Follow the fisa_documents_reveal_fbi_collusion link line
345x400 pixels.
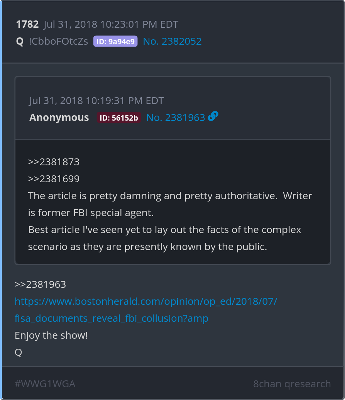[x=112, y=318]
